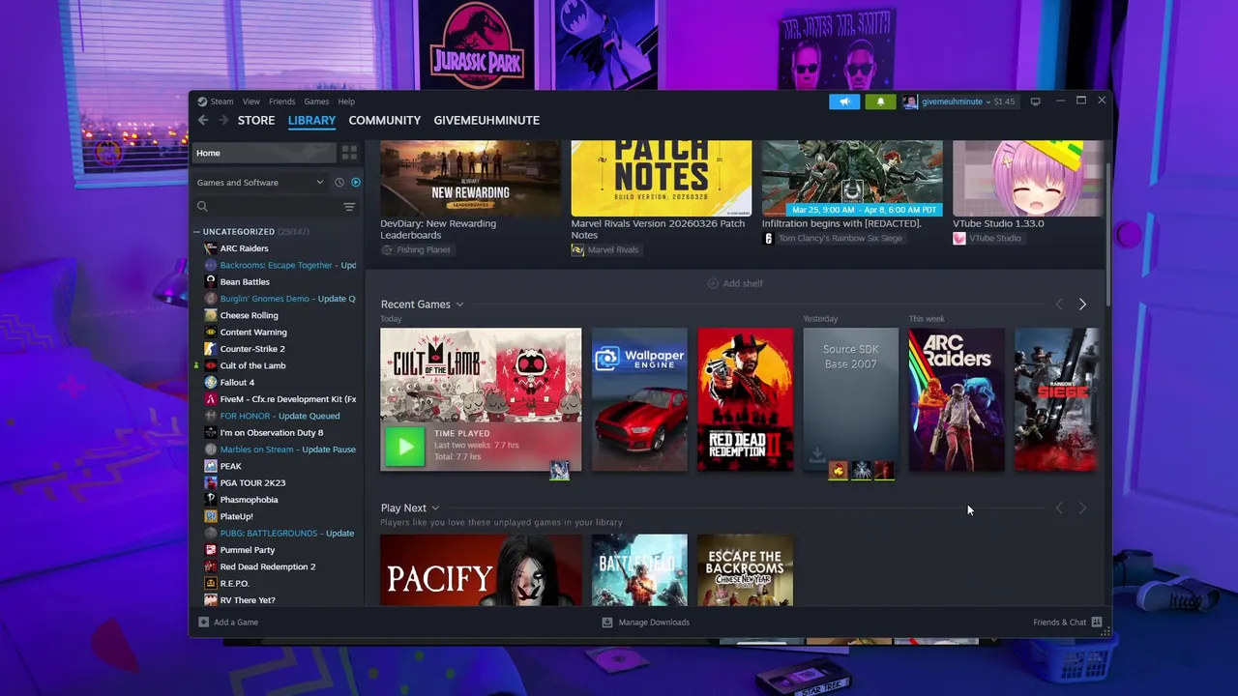Open collections grid view icon beside Home
The image size is (1238, 696).
click(x=349, y=153)
